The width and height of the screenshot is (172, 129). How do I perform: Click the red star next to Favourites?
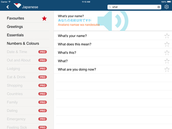pos(44,18)
